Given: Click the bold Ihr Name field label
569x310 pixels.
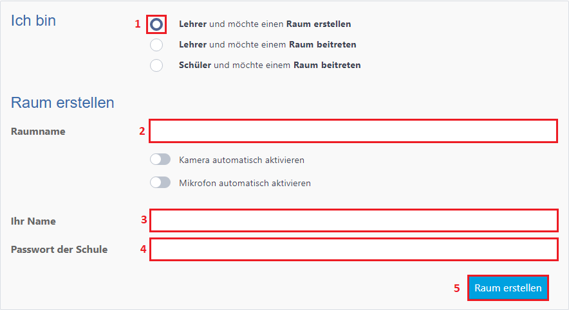Looking at the screenshot, I should 33,221.
